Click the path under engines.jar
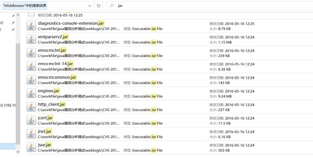 click(79, 96)
